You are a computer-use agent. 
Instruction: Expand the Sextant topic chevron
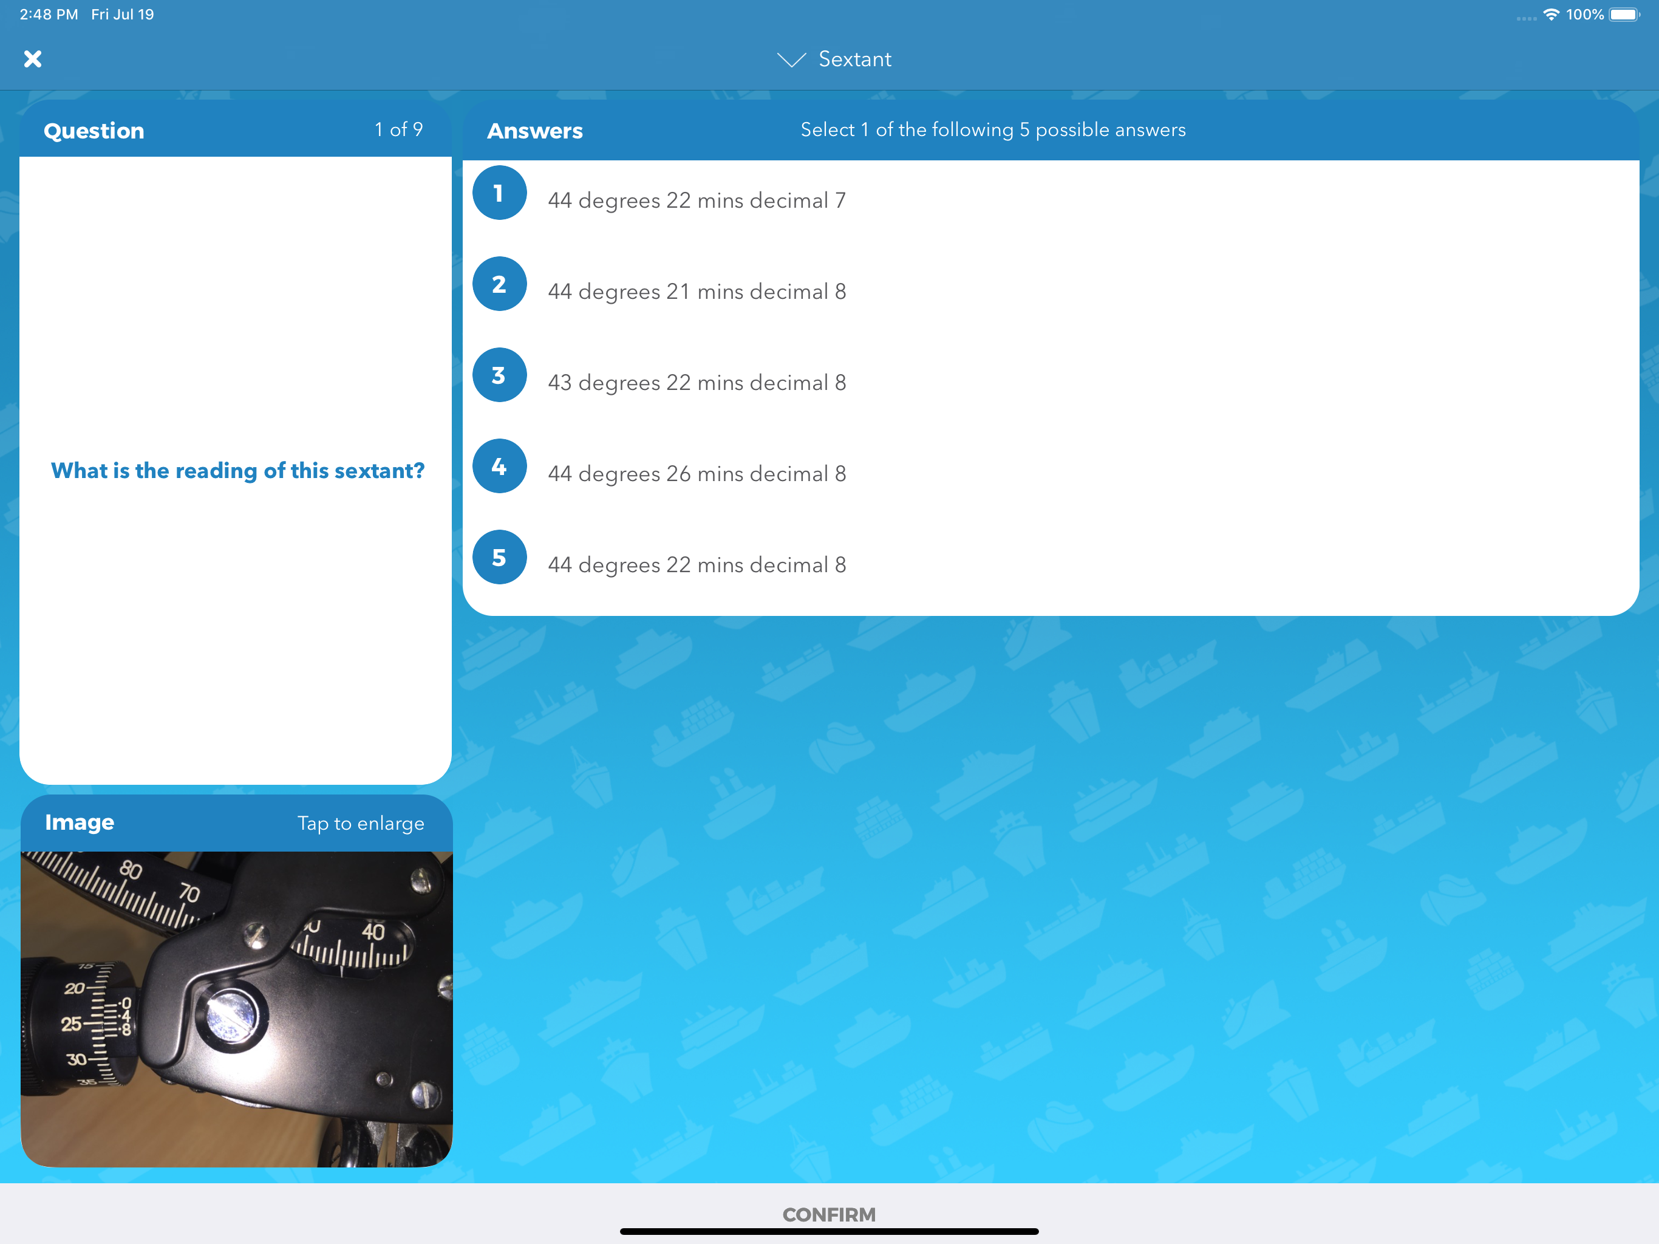pos(791,60)
